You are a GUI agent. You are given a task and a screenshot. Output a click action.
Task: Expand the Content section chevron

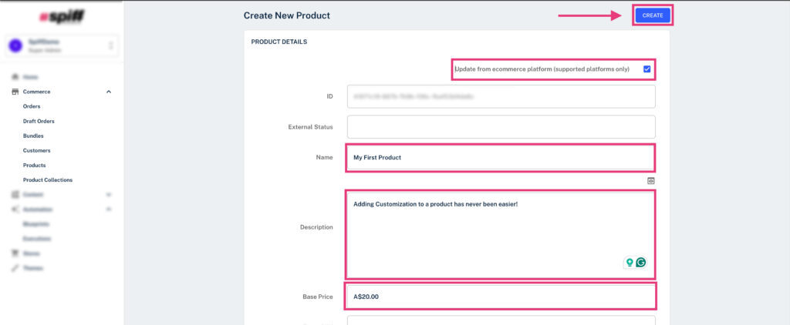click(x=109, y=195)
